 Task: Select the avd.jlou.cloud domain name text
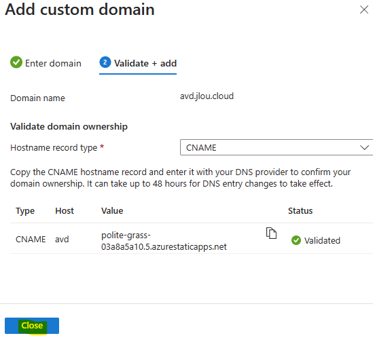pyautogui.click(x=207, y=96)
